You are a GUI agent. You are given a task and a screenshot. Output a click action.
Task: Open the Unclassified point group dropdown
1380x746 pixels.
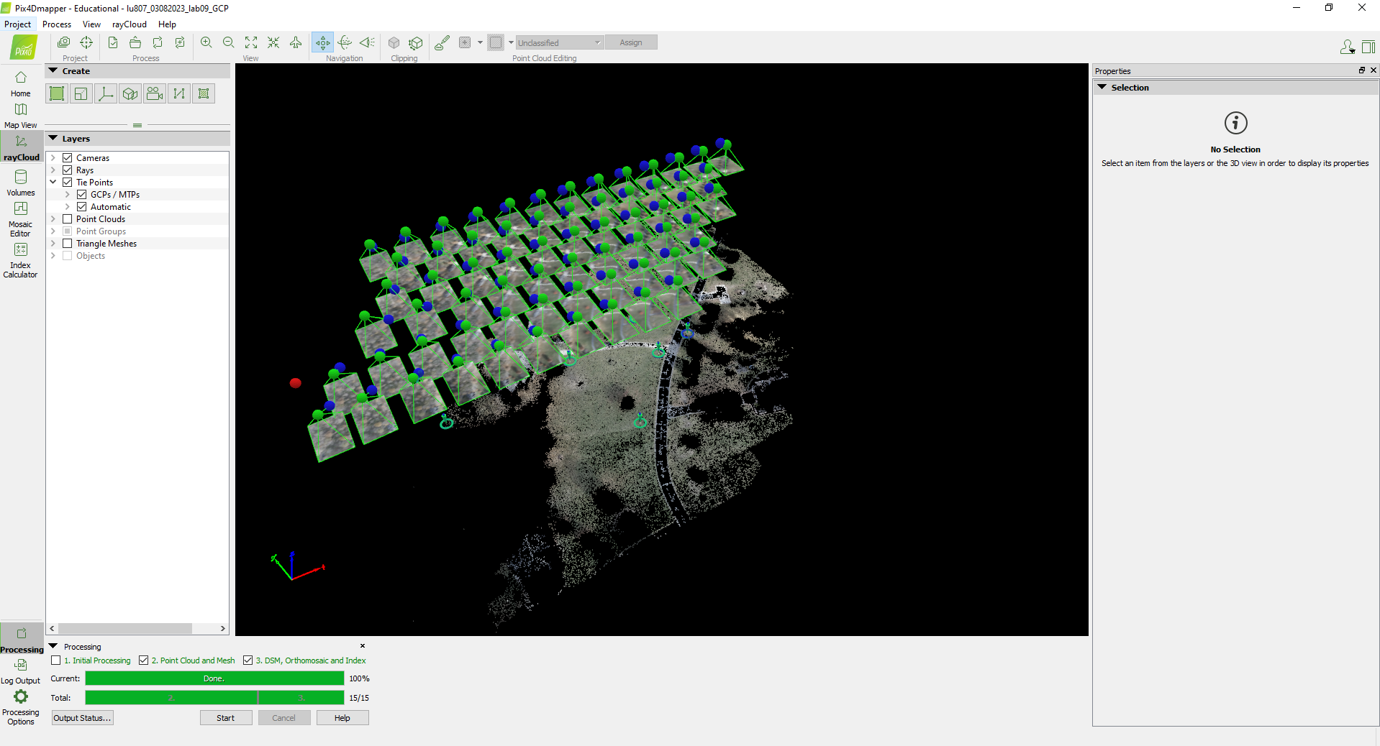pyautogui.click(x=560, y=42)
